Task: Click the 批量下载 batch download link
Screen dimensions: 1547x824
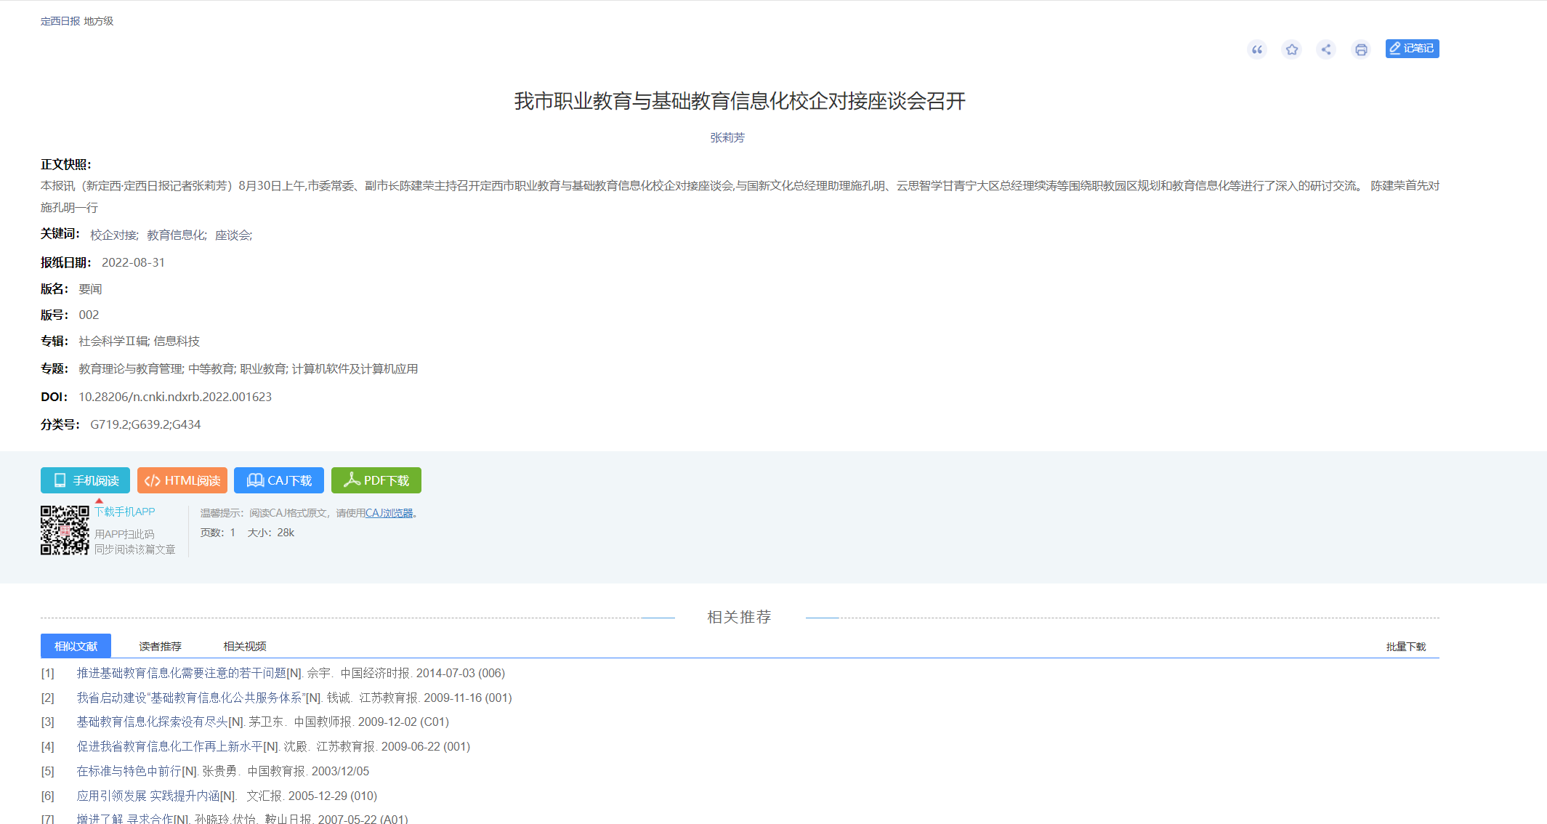Action: coord(1405,647)
